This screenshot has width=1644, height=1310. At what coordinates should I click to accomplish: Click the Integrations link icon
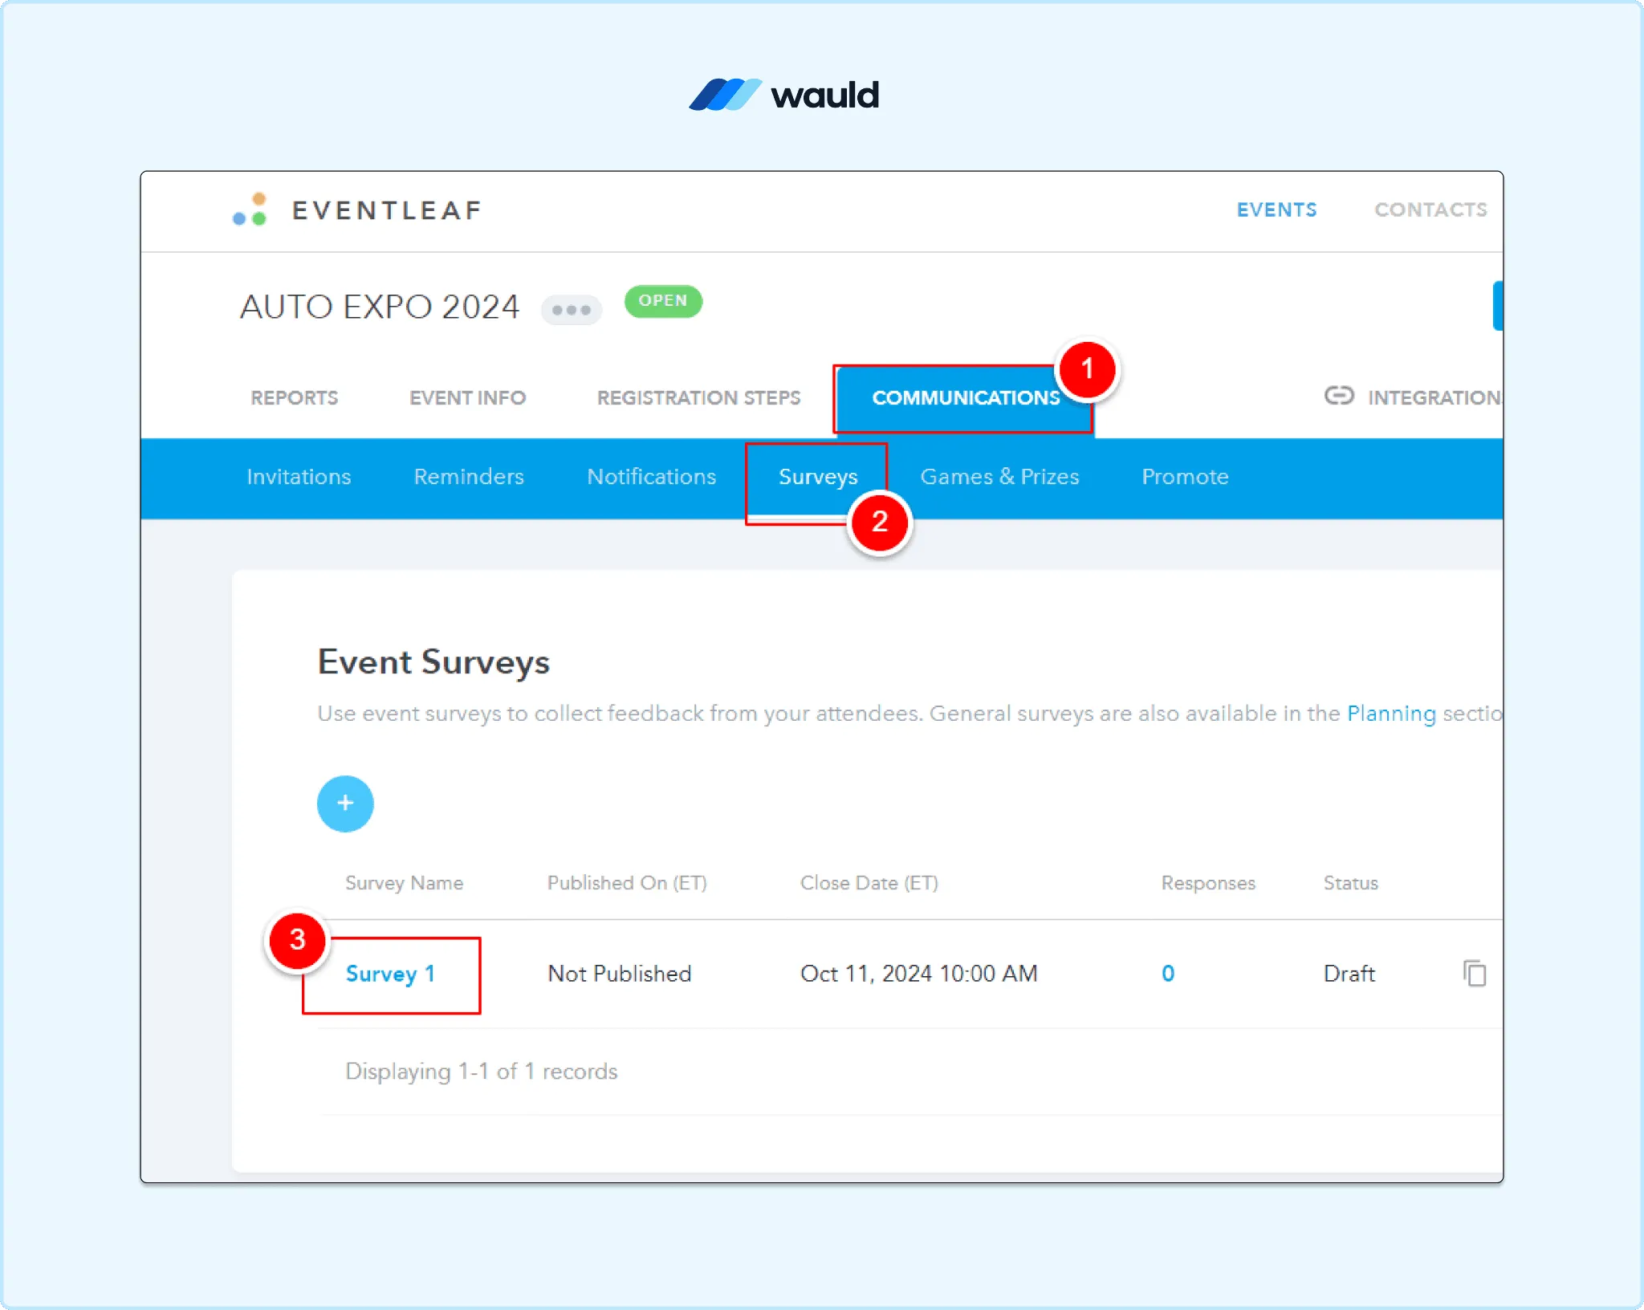pos(1339,396)
